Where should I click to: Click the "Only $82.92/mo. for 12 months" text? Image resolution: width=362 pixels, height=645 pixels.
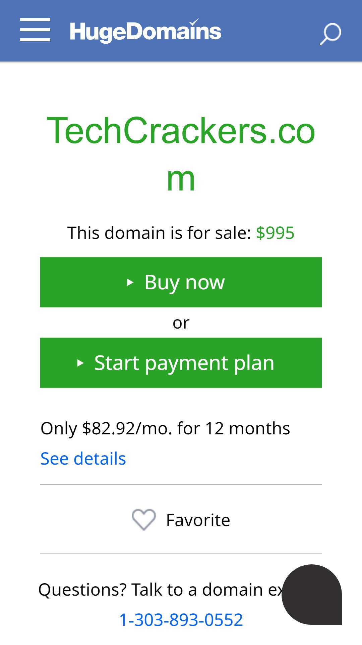(x=165, y=429)
